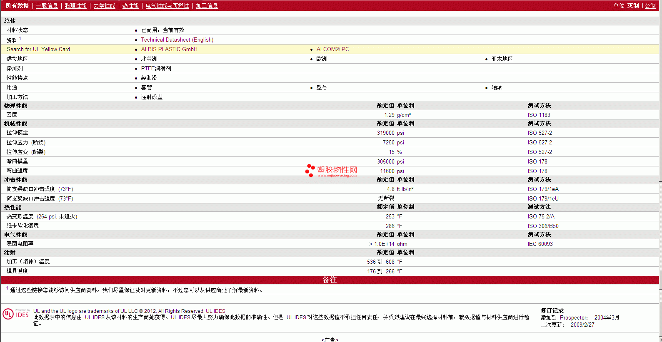This screenshot has height=342, width=662.
Task: Click the ISO 1183 test method
Action: pyautogui.click(x=539, y=115)
